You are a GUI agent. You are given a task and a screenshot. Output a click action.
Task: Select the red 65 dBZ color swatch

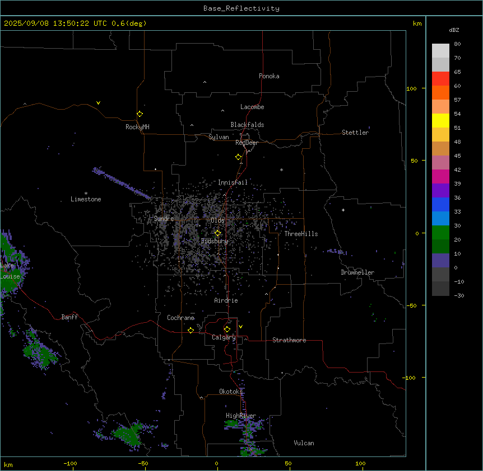click(440, 78)
